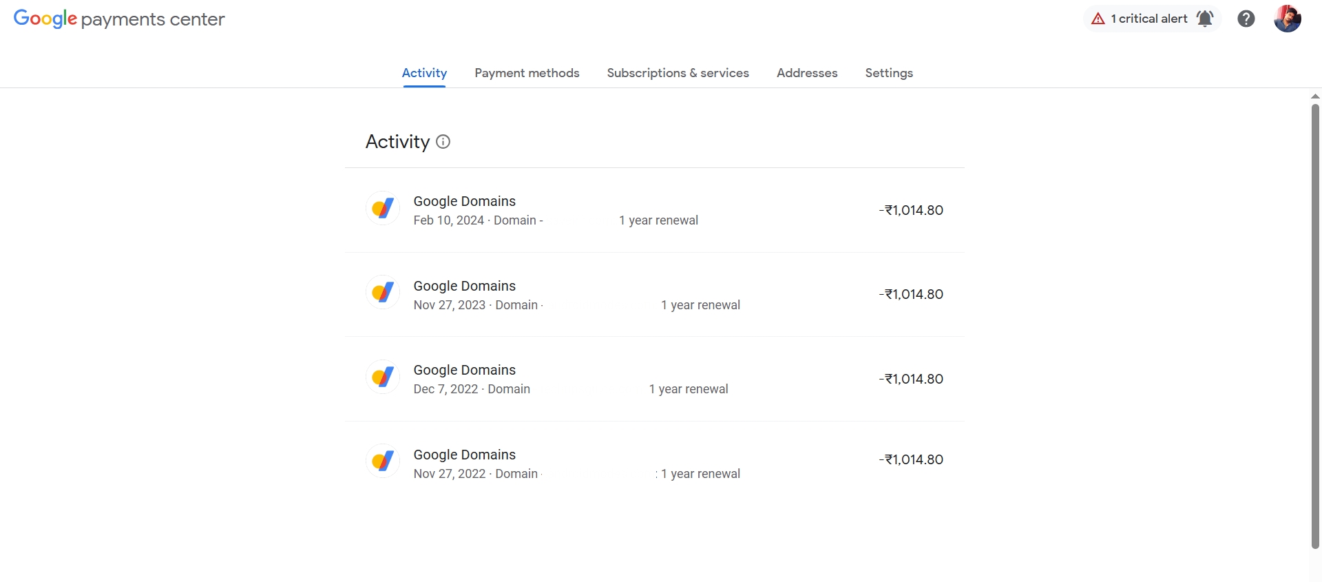Open the help question mark icon
1322x582 pixels.
click(1246, 19)
